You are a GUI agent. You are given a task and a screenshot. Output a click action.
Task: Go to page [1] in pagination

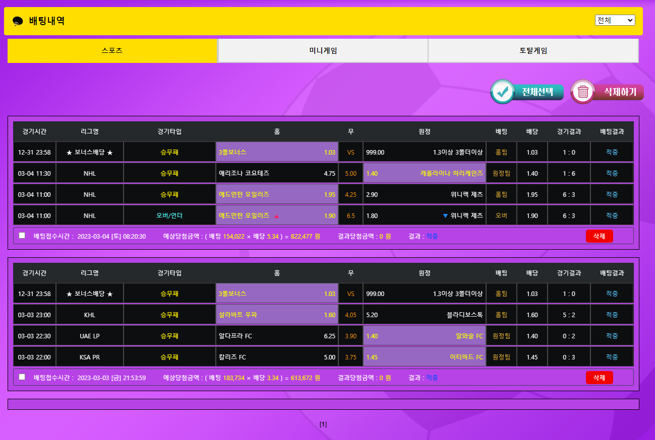(x=323, y=424)
